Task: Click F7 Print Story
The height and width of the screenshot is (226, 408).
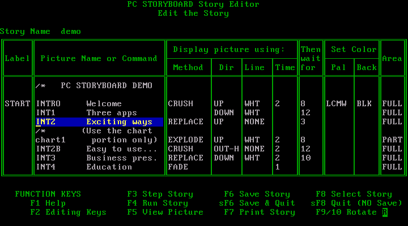Action: 260,212
